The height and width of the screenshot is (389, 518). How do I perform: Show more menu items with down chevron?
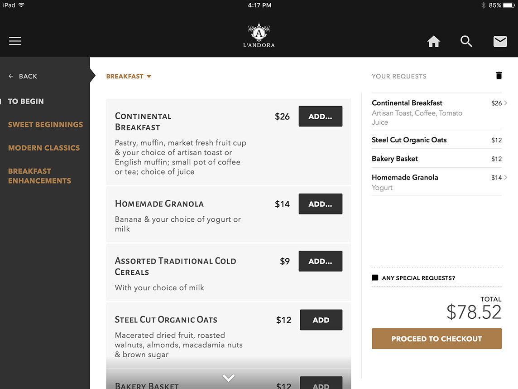pyautogui.click(x=228, y=377)
